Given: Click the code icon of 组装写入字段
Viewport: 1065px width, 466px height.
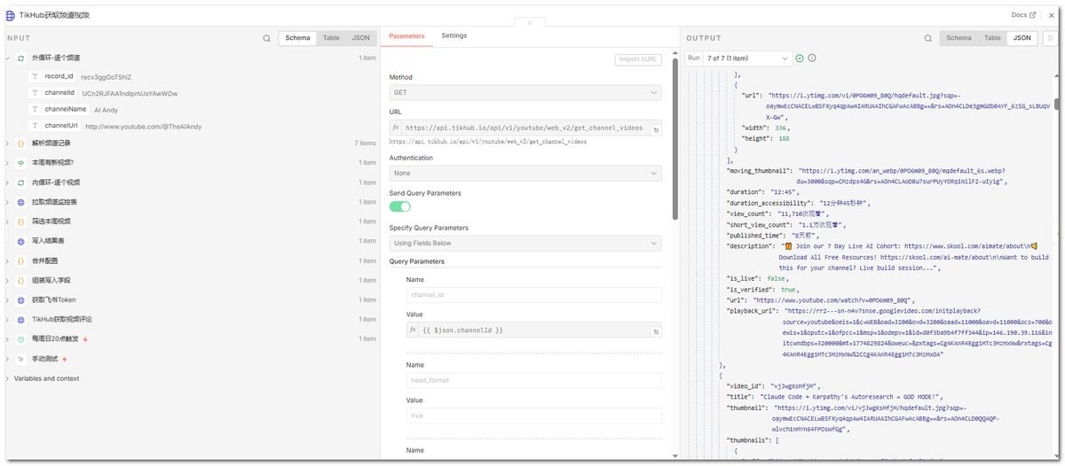Looking at the screenshot, I should 21,280.
